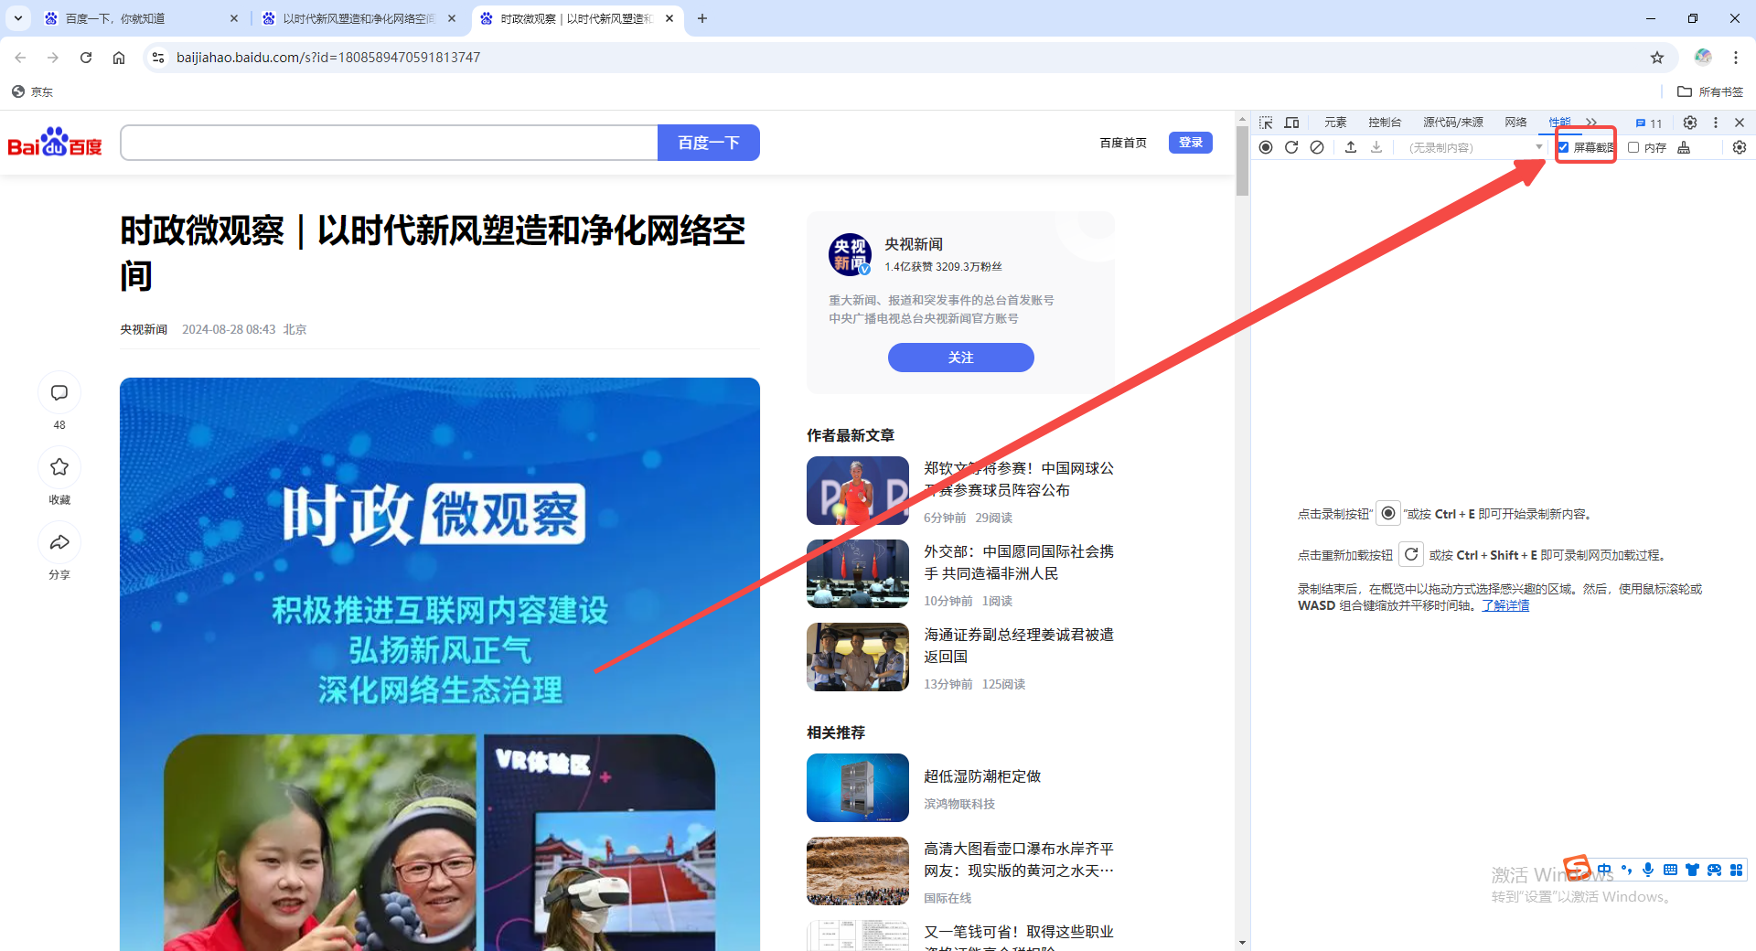Image resolution: width=1756 pixels, height=951 pixels.
Task: Open the 11 issues message counter
Action: click(1649, 123)
